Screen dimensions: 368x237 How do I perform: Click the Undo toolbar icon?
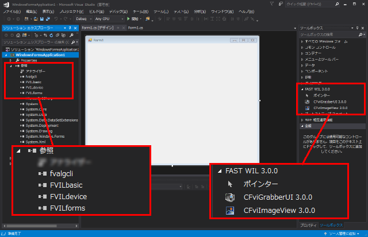(x=56, y=19)
